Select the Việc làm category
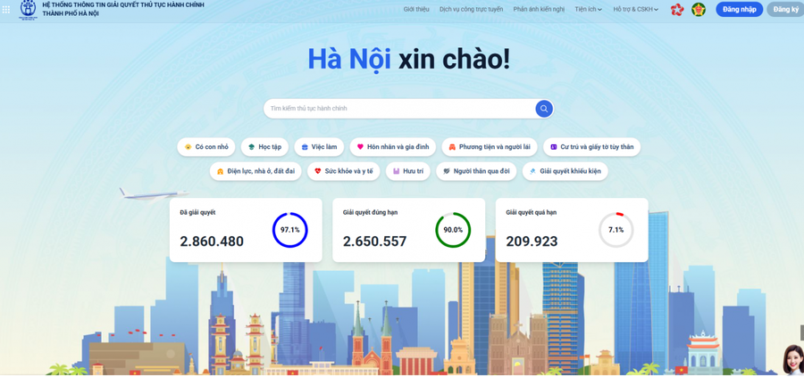The width and height of the screenshot is (804, 377). pos(319,147)
